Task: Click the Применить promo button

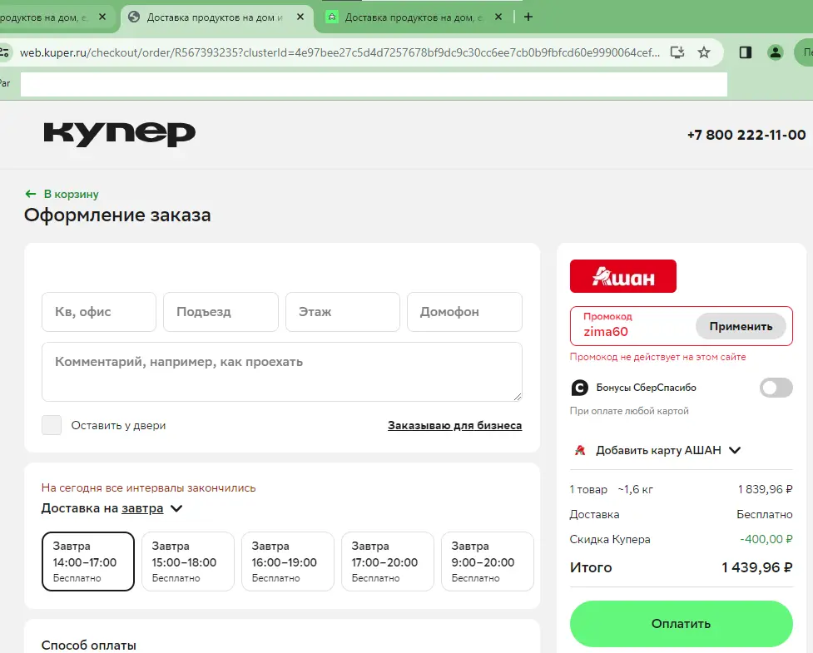Action: [x=741, y=326]
